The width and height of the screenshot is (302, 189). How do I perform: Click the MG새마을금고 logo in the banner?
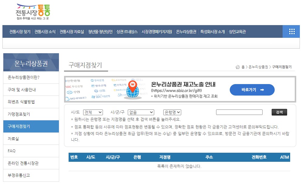pyautogui.click(x=77, y=97)
